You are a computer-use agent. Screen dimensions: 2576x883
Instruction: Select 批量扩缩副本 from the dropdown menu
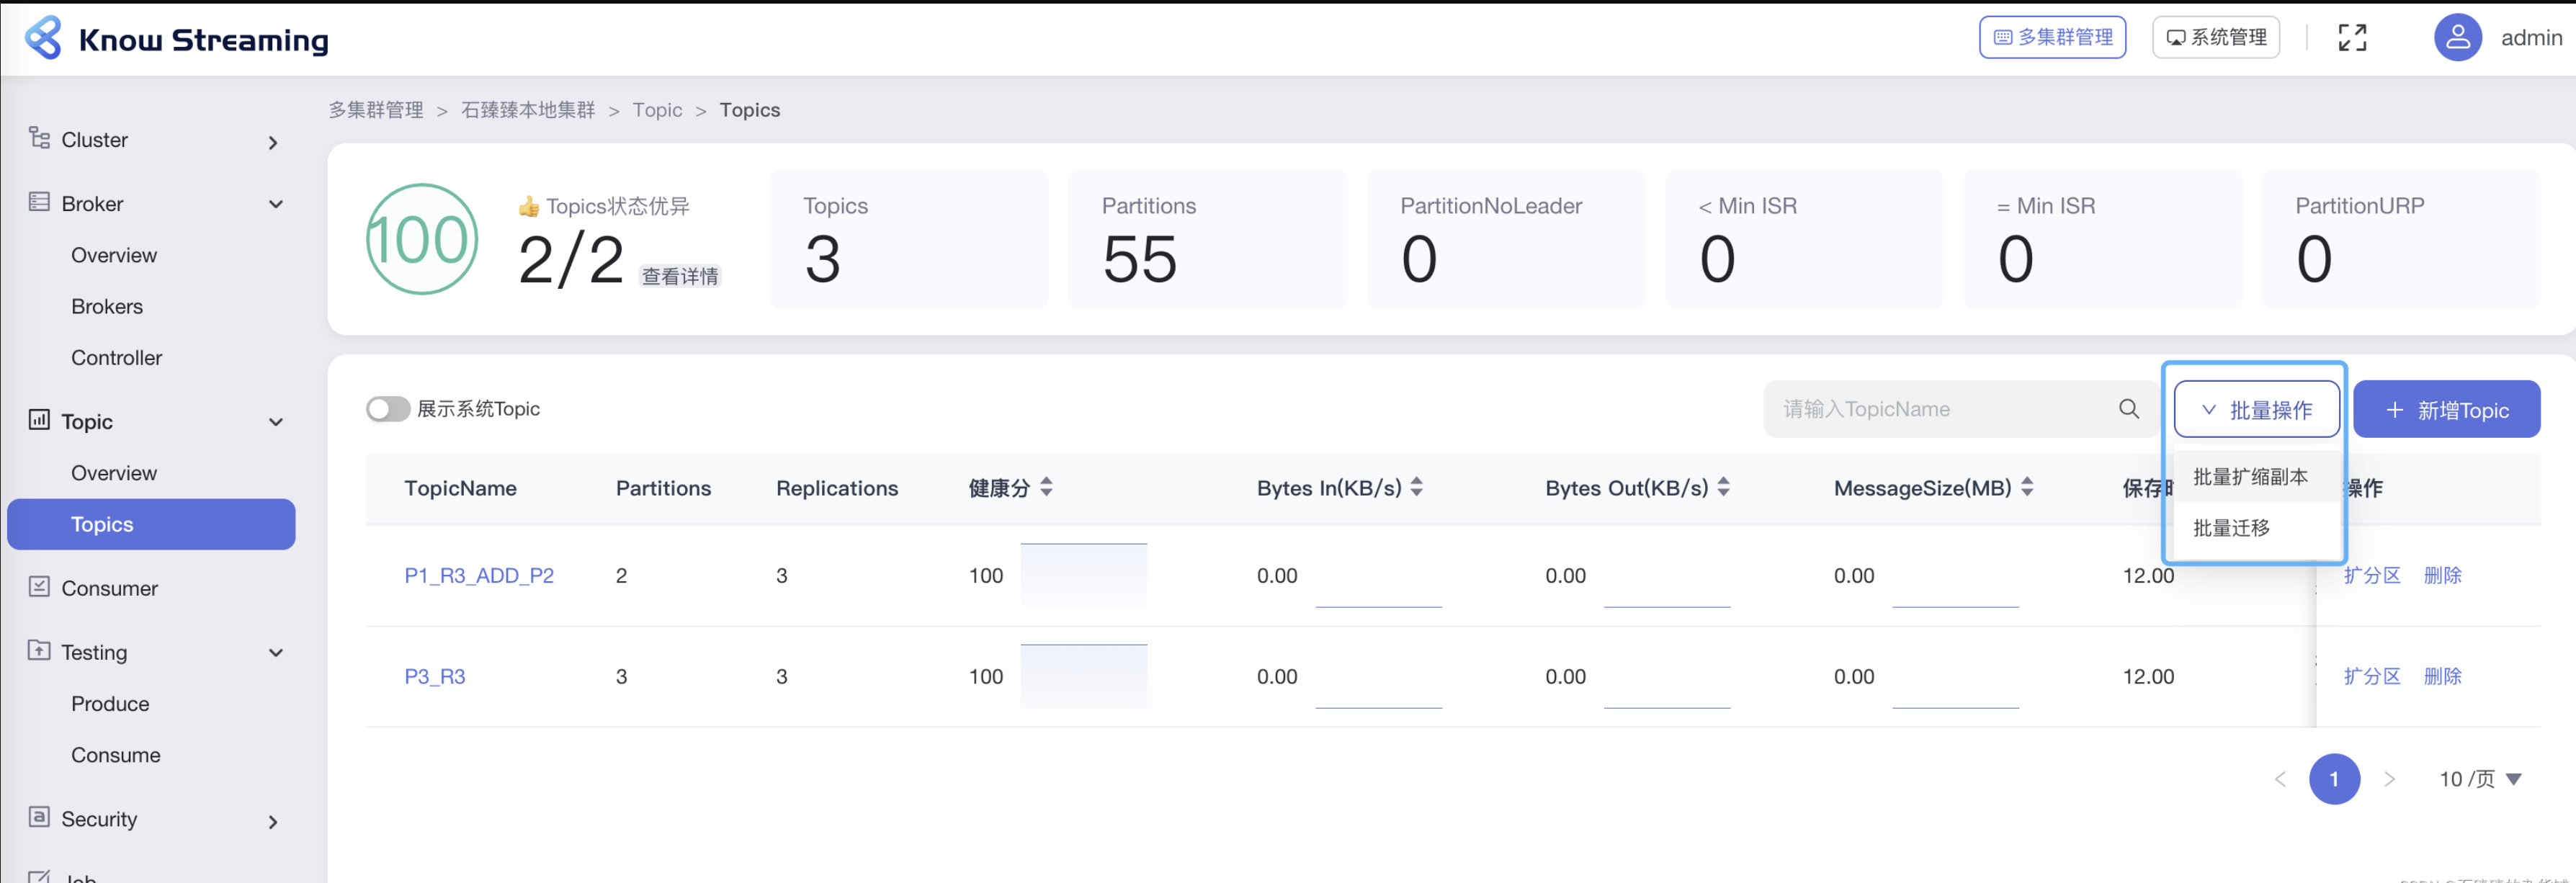2250,477
